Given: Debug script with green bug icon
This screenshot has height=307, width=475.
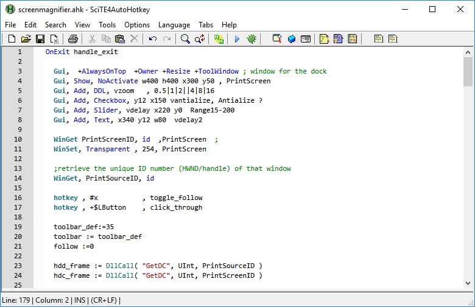Looking at the screenshot, I should pos(252,39).
